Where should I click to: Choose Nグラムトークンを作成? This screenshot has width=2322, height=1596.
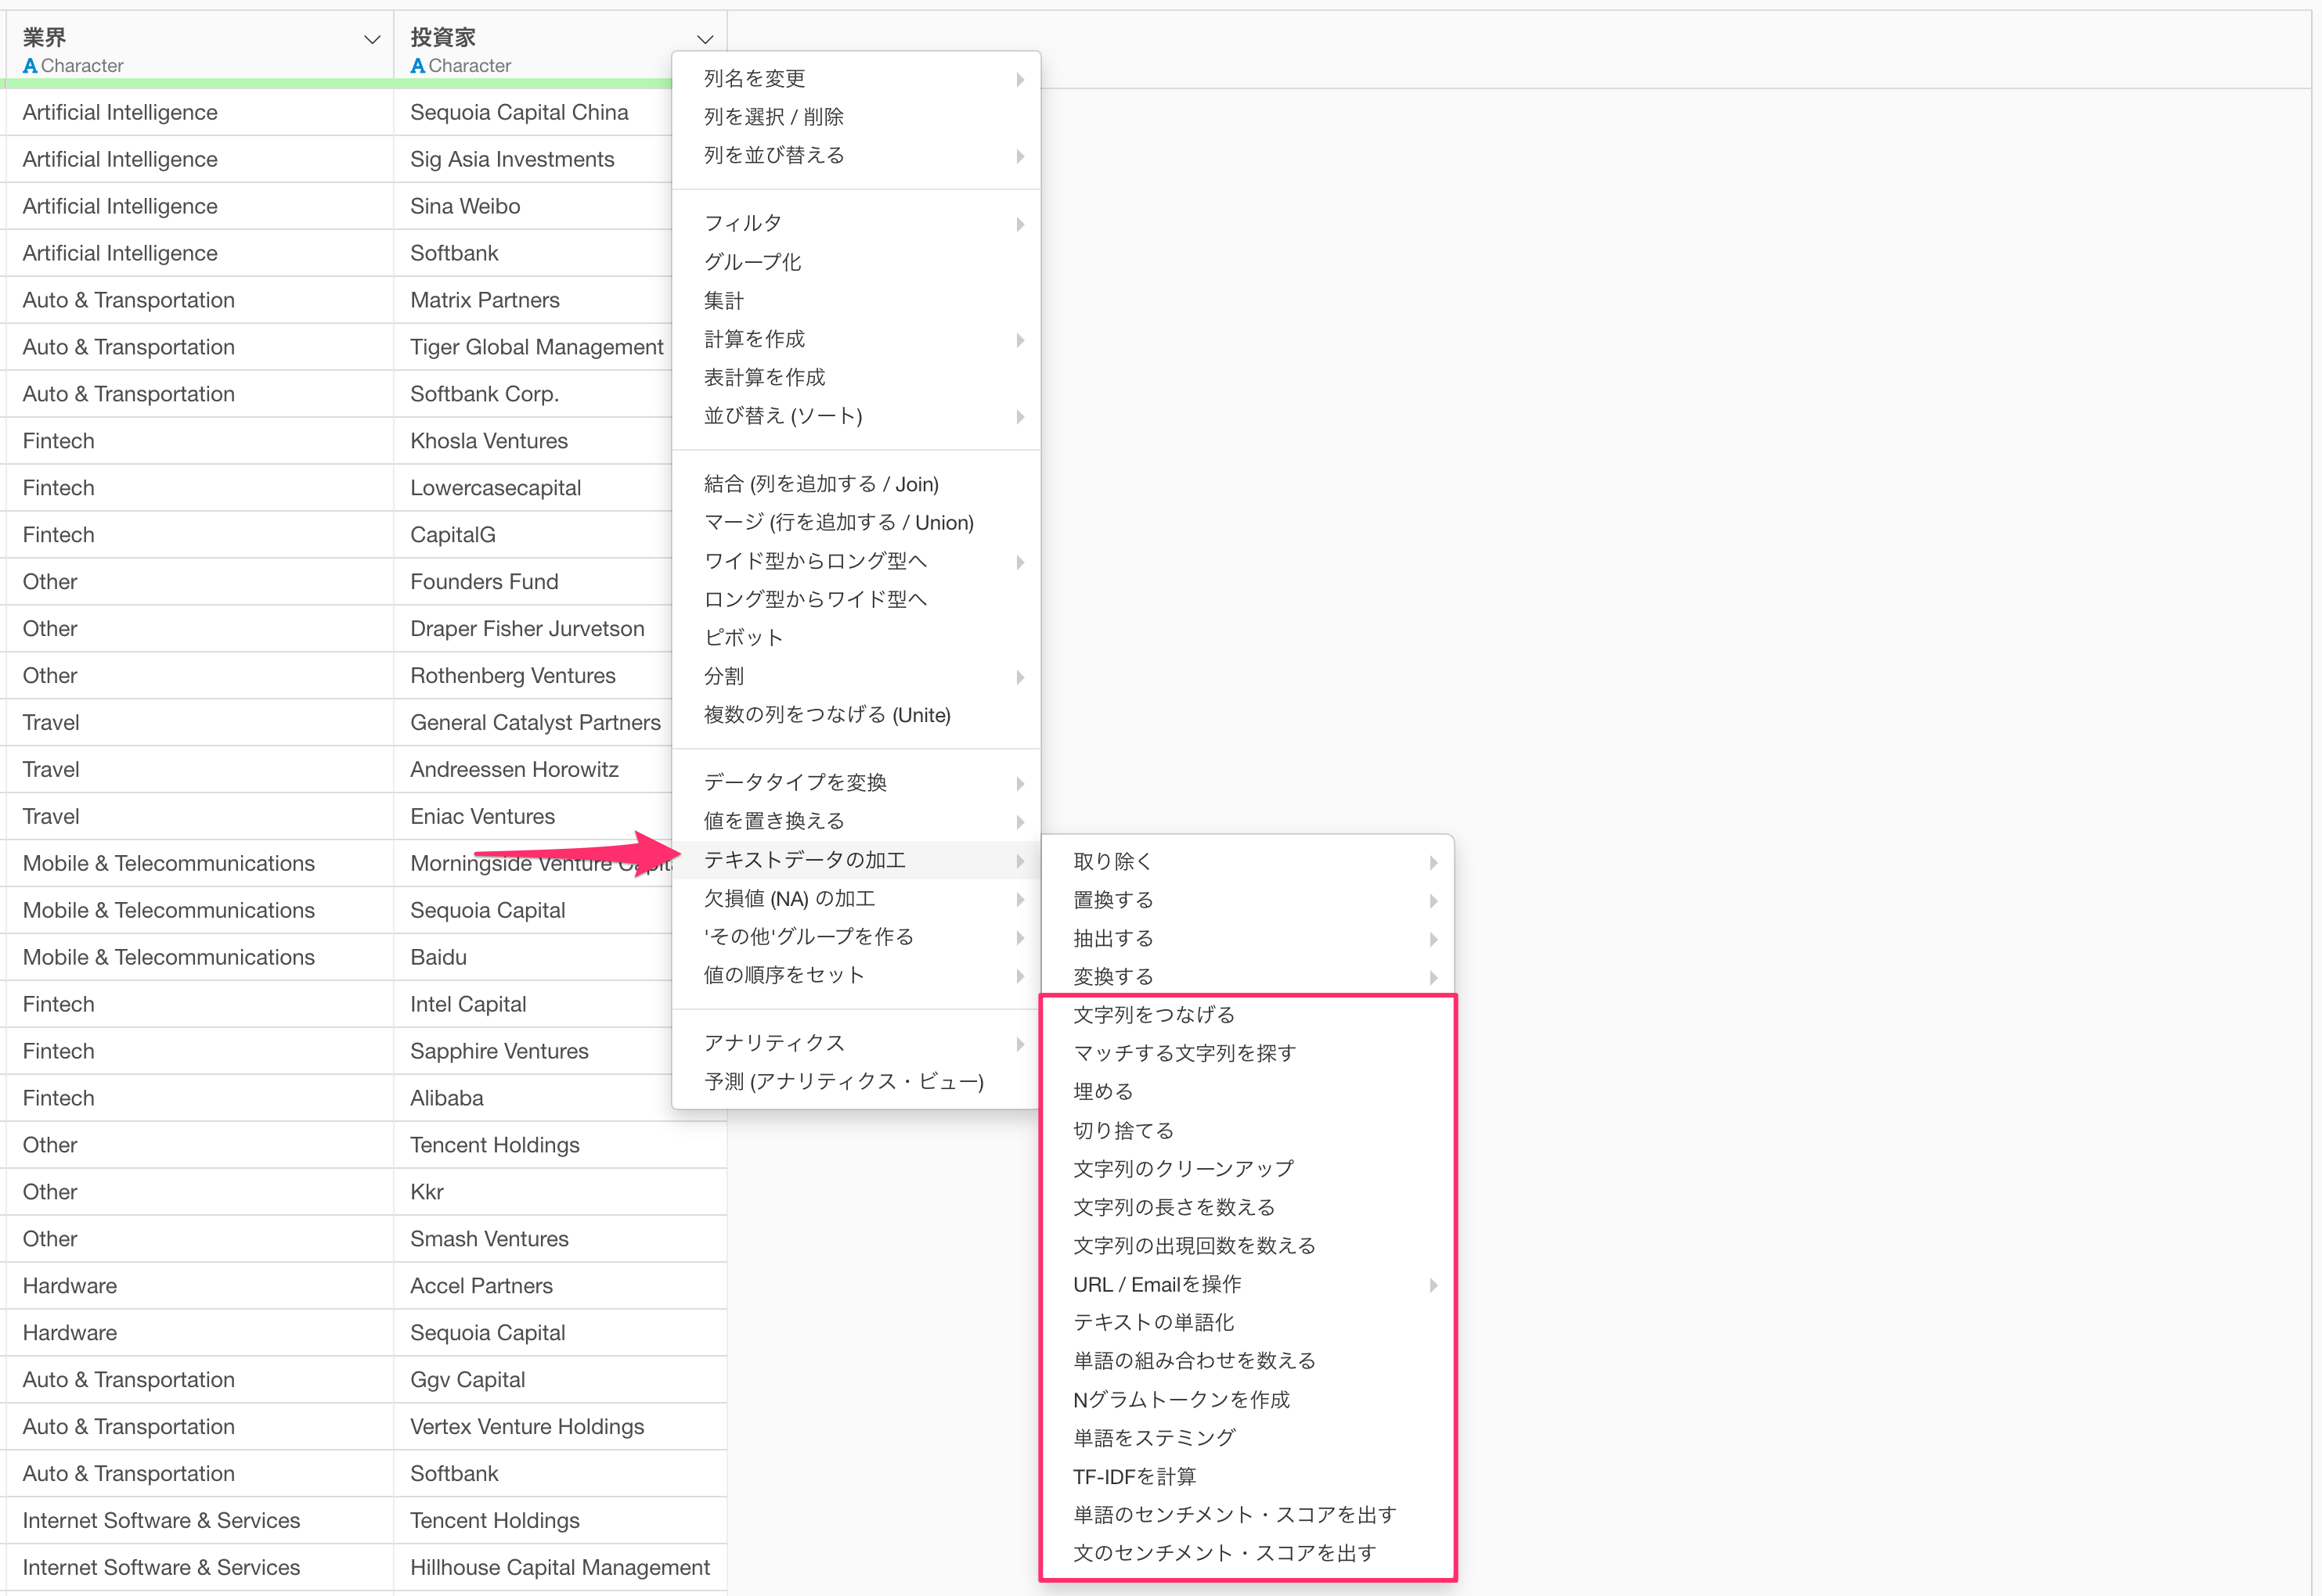tap(1248, 1400)
